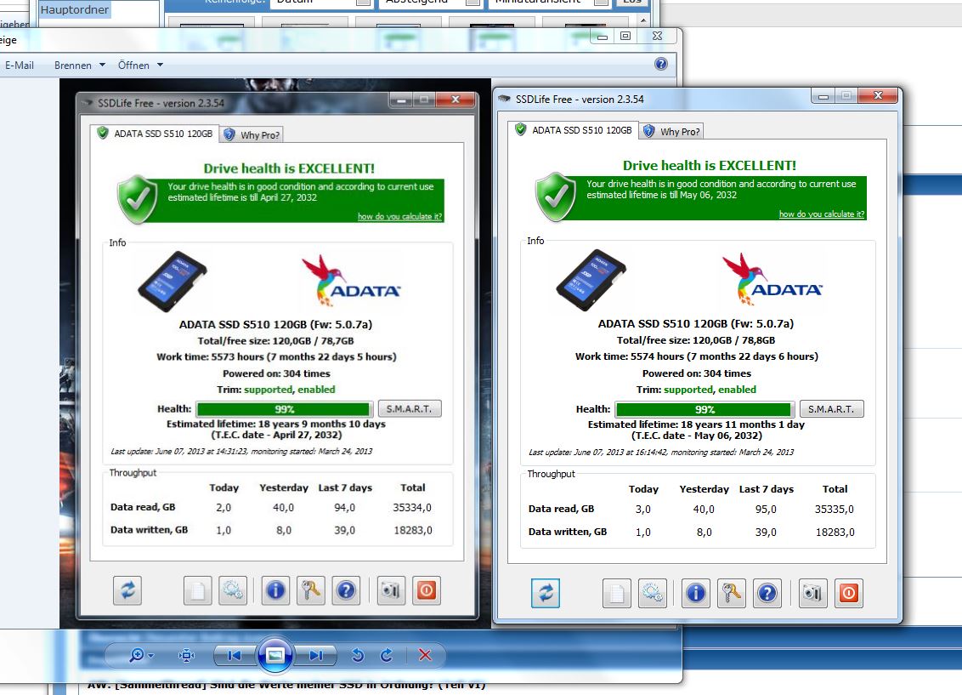Close the right SSDLife window

(x=878, y=96)
